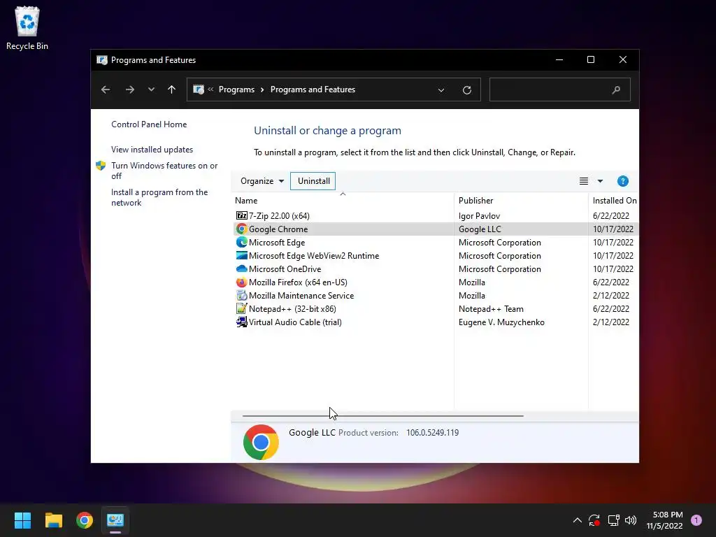
Task: Select the Notepad++ icon in list
Action: click(x=241, y=308)
